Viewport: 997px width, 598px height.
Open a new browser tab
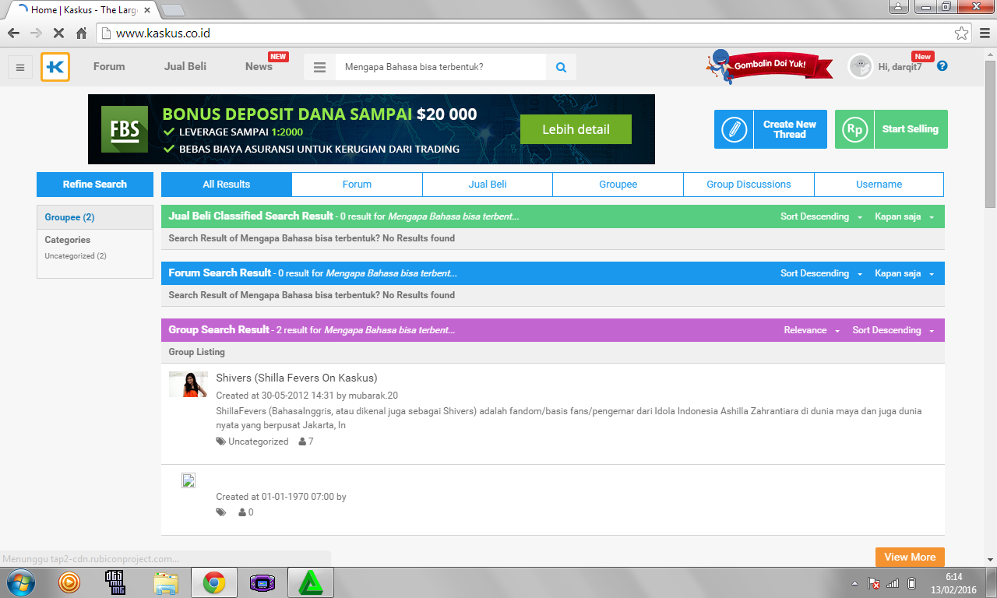click(172, 10)
